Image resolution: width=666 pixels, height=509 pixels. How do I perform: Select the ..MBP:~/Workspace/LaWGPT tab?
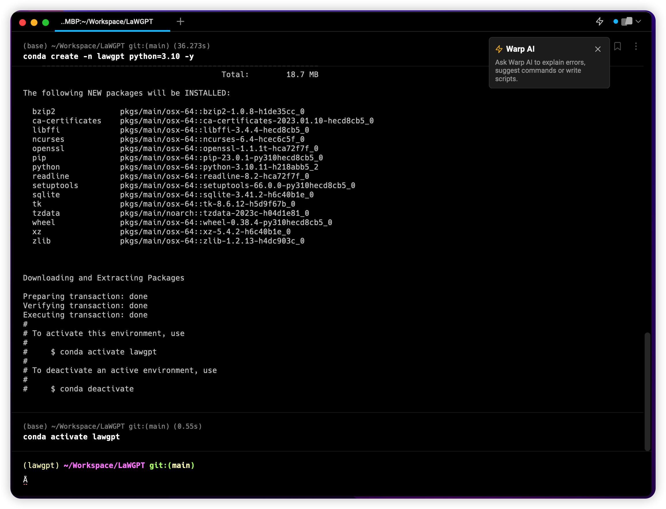tap(107, 21)
